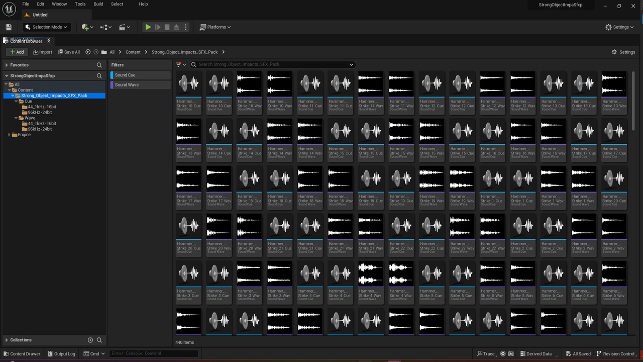Toggle the Sound Cue filter
Screen dimensions: 643x362
141,75
